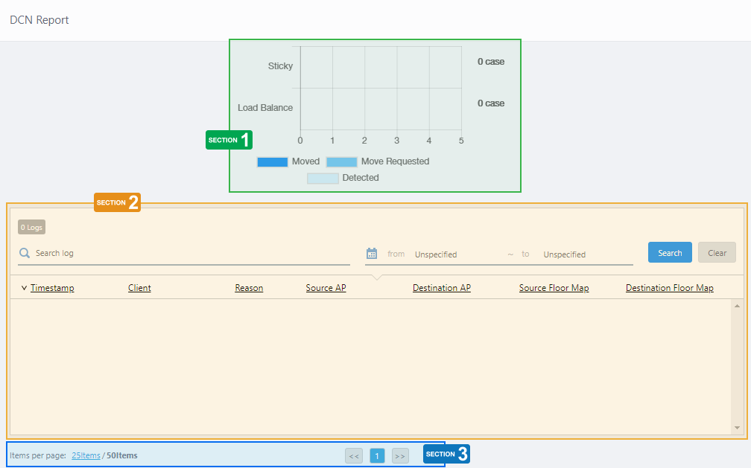Screen dimensions: 751x468
Task: Sort by the Reason column
Action: [249, 288]
